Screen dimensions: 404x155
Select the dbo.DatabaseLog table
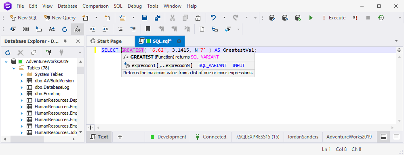(x=52, y=87)
